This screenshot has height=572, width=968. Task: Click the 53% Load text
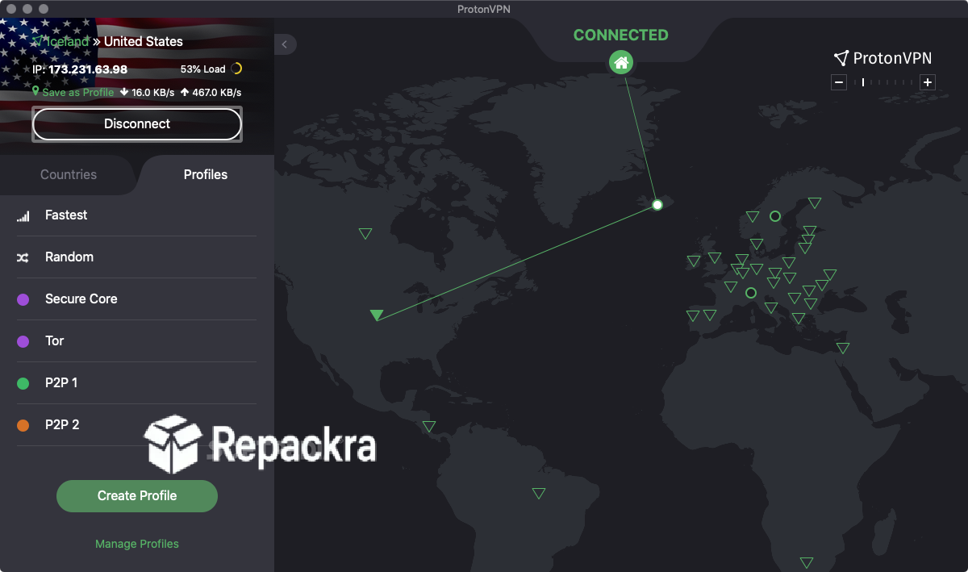point(203,69)
